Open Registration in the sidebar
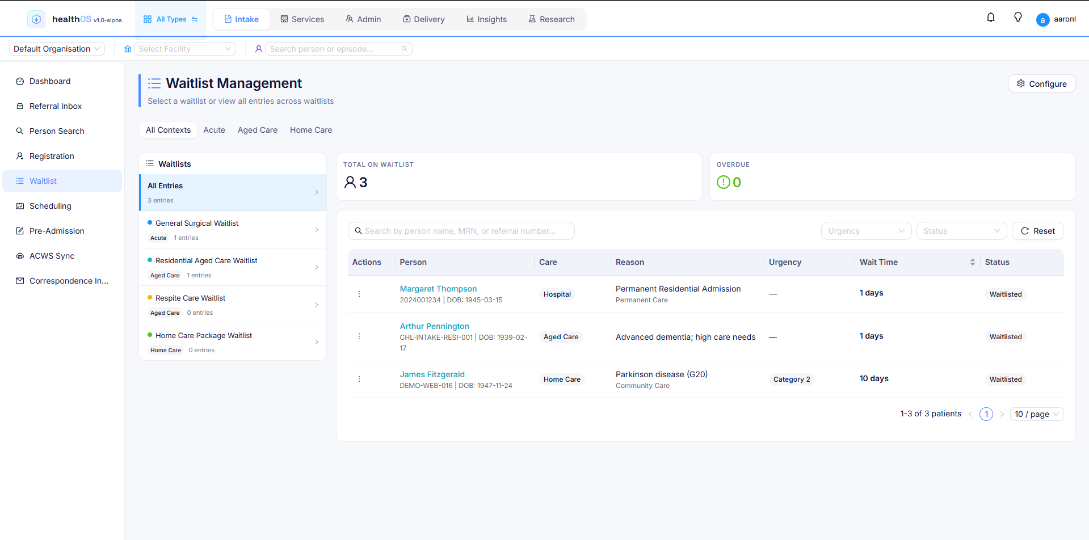The height and width of the screenshot is (540, 1089). coord(62,156)
